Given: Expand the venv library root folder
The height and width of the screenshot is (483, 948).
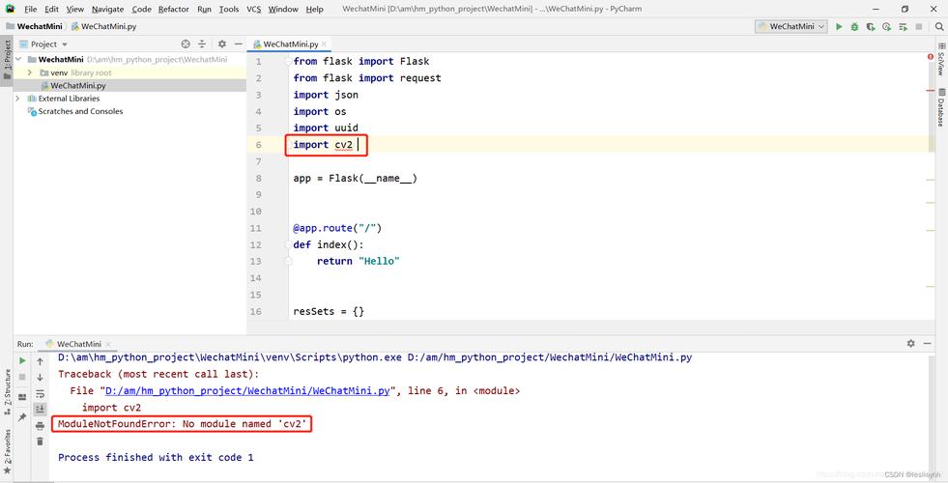Looking at the screenshot, I should point(29,72).
